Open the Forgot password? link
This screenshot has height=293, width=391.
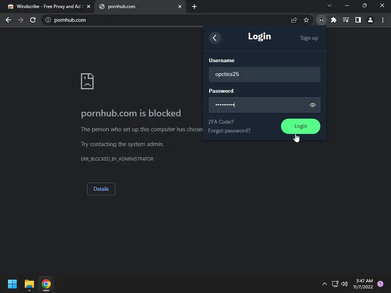pos(229,130)
